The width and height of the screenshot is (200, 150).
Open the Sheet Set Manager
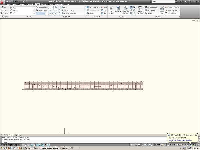coord(126,10)
